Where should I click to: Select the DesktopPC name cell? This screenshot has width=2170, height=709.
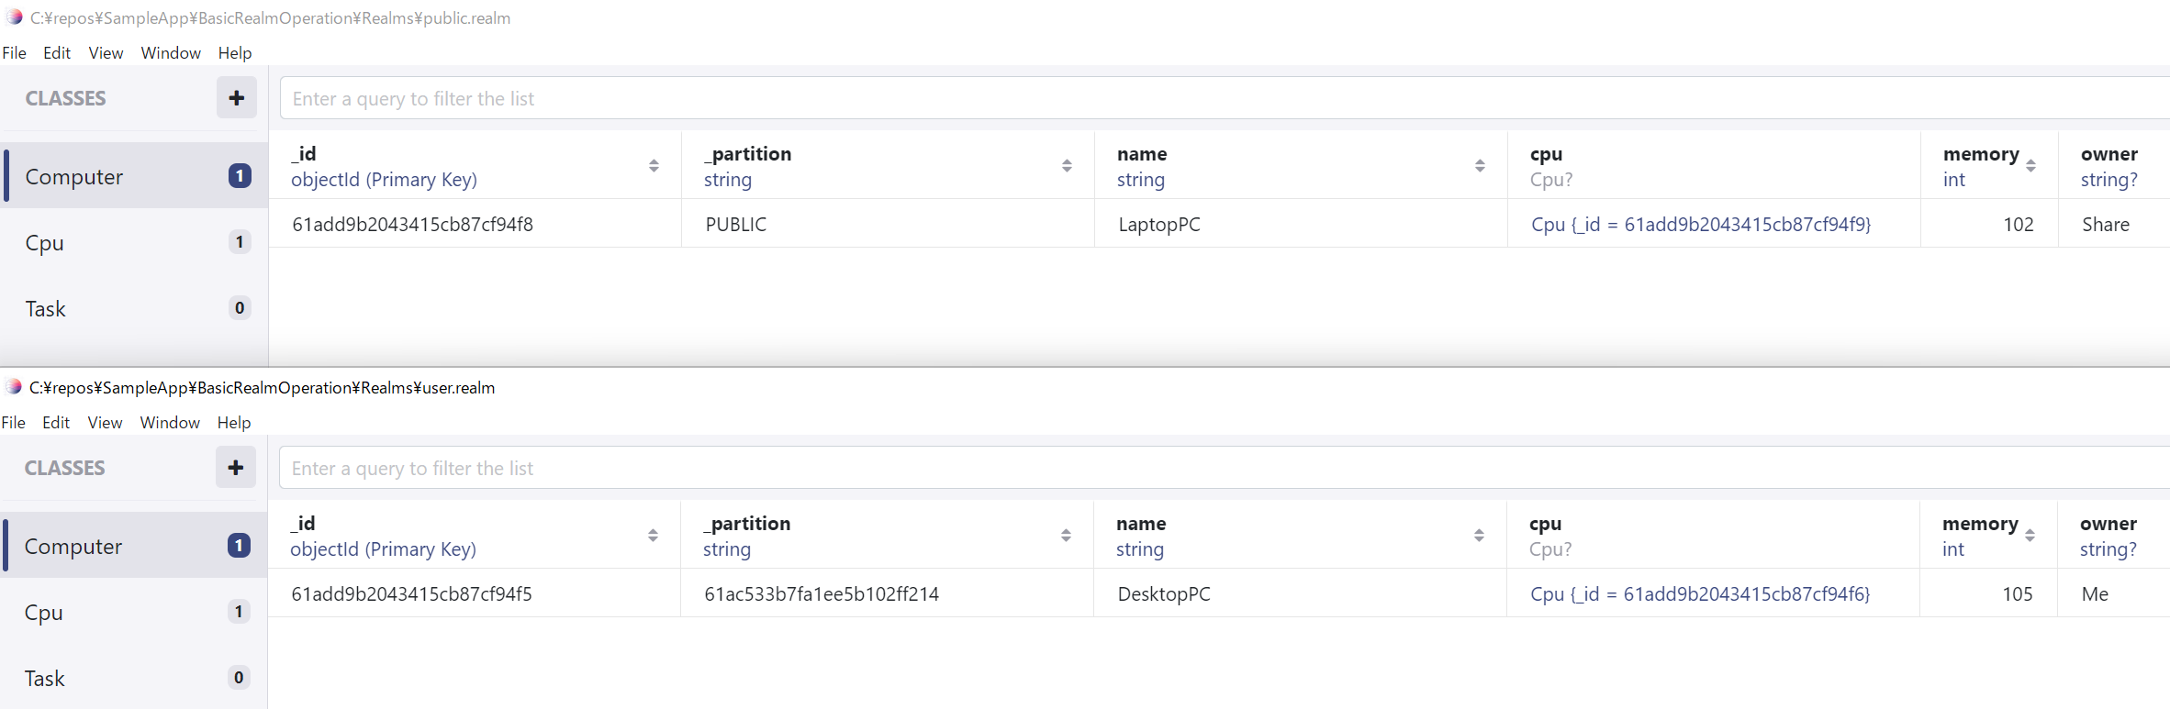tap(1300, 594)
